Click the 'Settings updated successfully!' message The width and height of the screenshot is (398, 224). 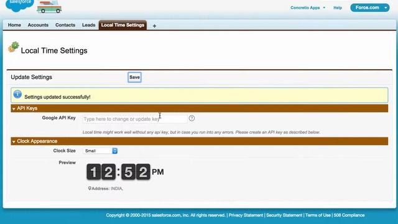point(57,97)
